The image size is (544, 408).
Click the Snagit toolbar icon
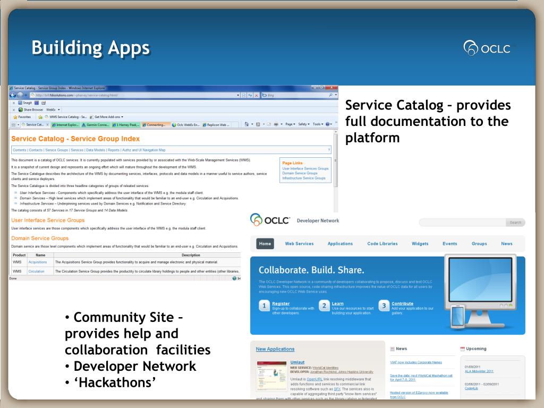pyautogui.click(x=20, y=103)
